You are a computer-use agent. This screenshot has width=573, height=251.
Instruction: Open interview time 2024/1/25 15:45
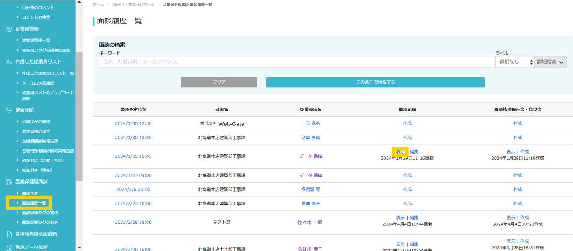coord(133,156)
